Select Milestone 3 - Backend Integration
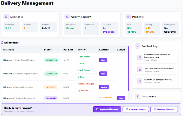 pos(18,87)
